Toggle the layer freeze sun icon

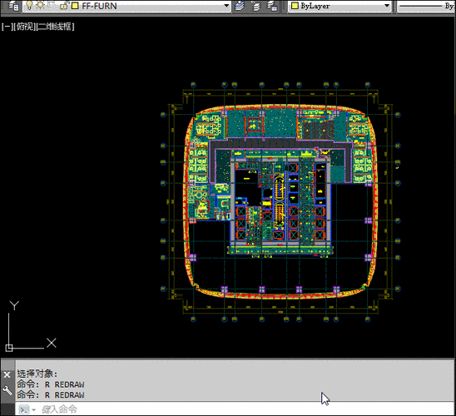click(41, 5)
